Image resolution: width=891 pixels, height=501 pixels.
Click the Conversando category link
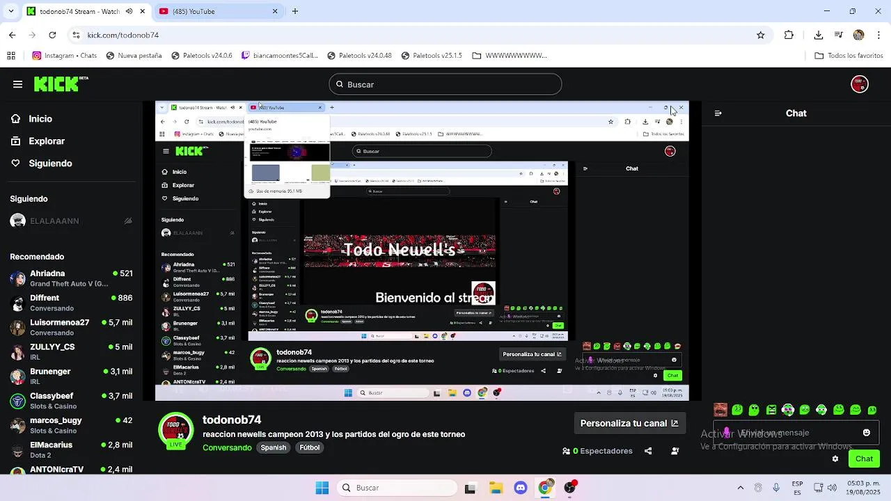coord(227,447)
